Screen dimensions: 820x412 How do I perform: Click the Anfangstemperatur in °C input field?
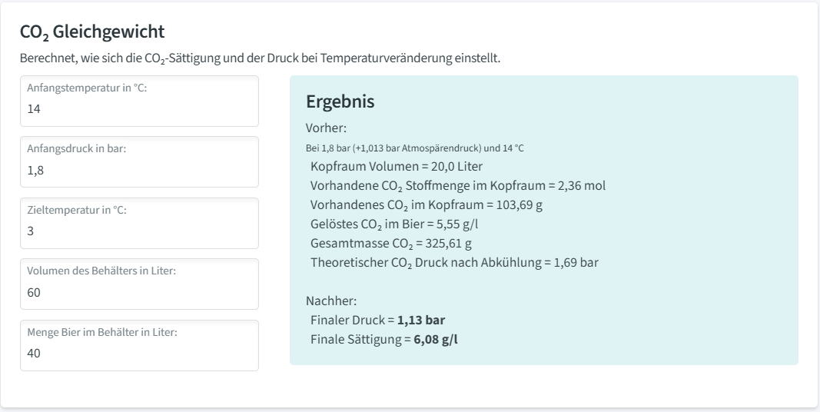pos(139,108)
